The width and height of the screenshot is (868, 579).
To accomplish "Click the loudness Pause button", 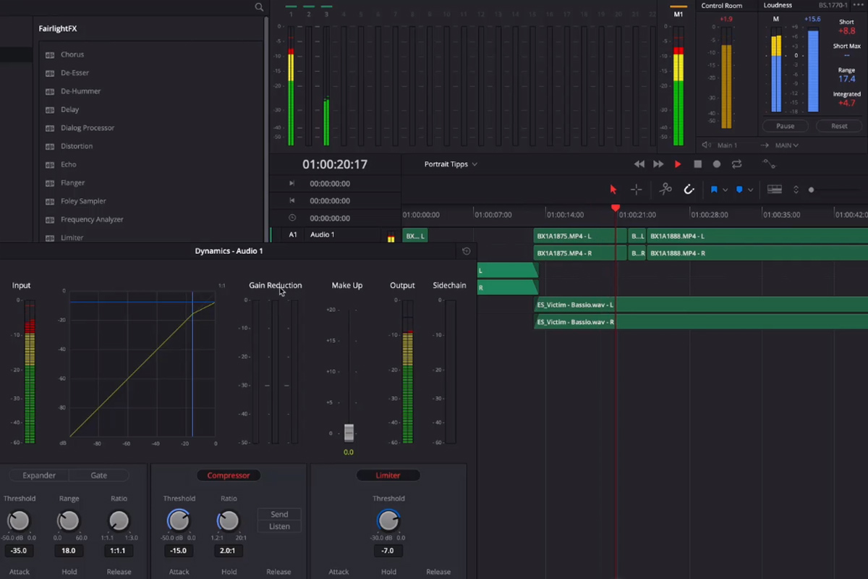I will tap(785, 126).
